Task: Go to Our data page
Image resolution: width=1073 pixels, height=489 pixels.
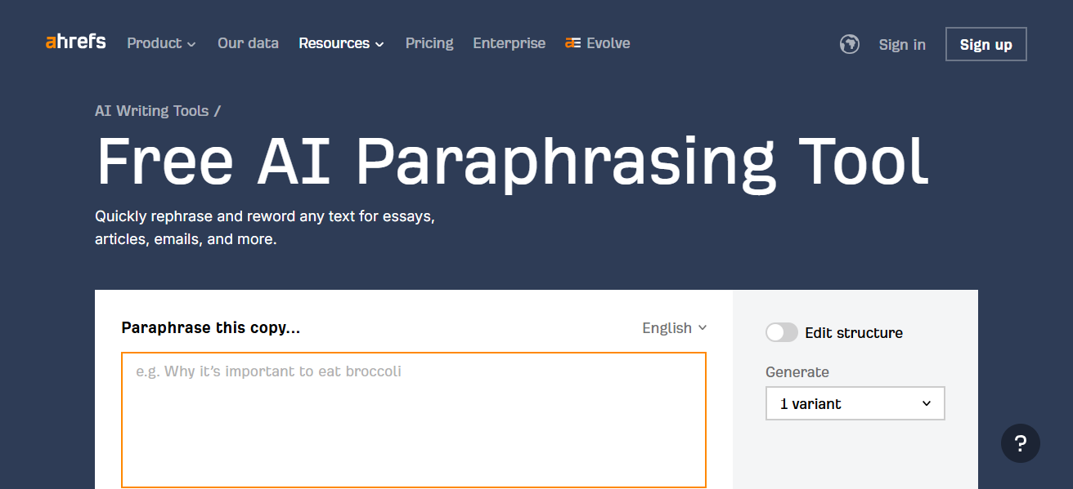Action: pos(248,43)
